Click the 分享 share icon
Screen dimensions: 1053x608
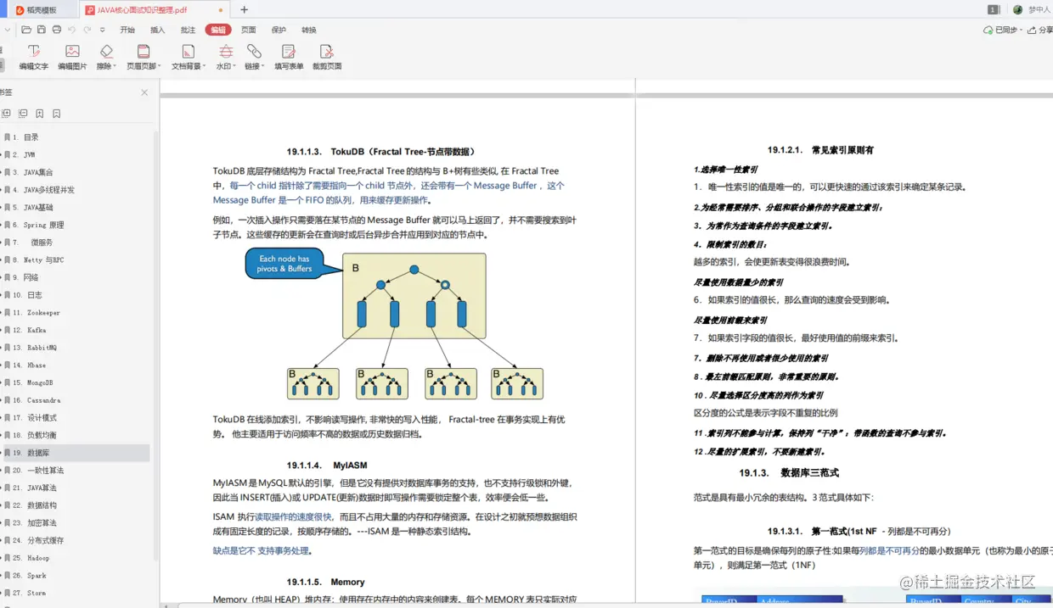tap(1032, 30)
